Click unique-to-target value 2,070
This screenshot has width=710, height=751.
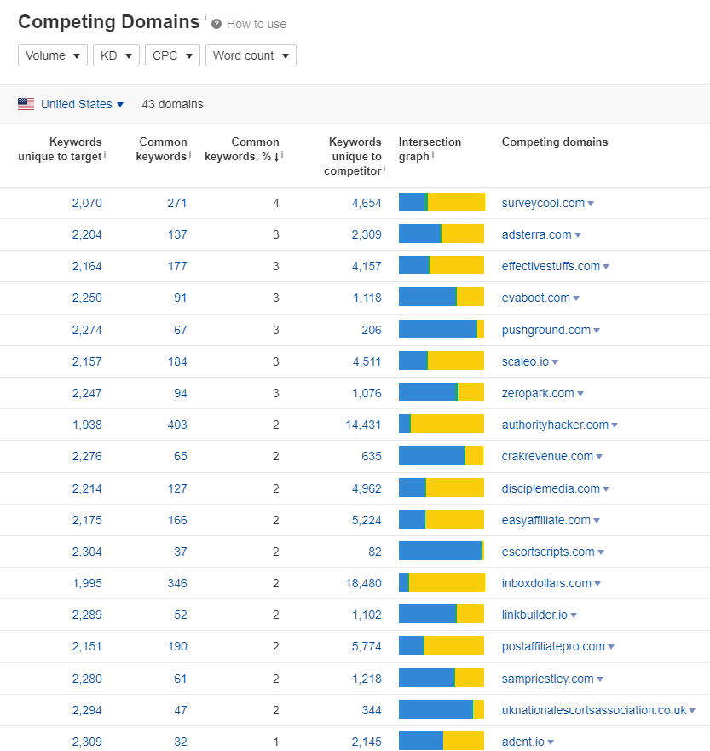[x=87, y=203]
